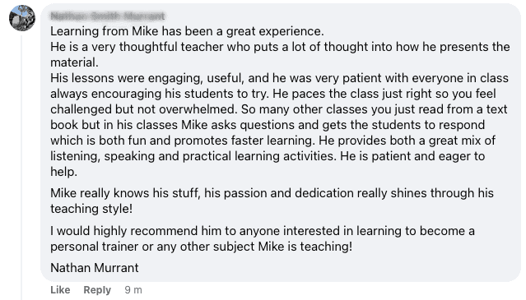Click the 'Nathan Murrant' signature text
Viewport: 526px width, 300px height.
(x=95, y=267)
